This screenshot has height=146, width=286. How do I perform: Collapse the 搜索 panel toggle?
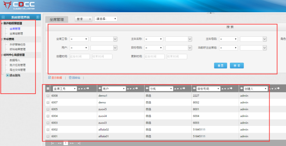[84, 19]
